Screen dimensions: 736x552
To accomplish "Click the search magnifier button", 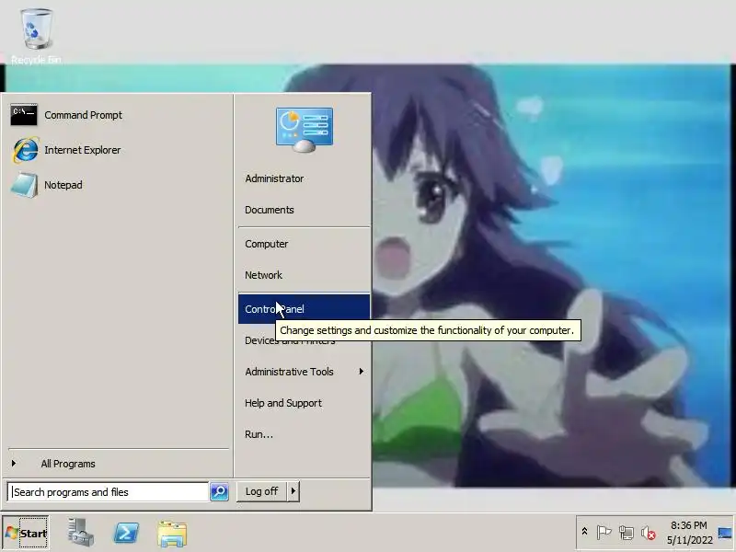I will (219, 491).
